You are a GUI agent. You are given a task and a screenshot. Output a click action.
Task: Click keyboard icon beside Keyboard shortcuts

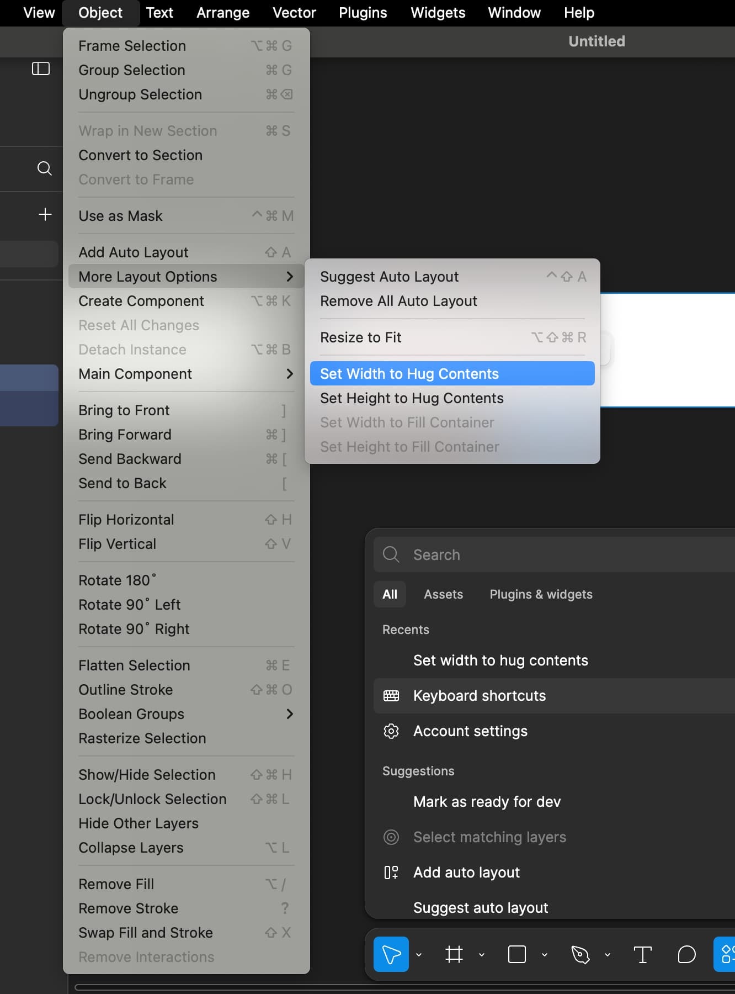point(391,696)
